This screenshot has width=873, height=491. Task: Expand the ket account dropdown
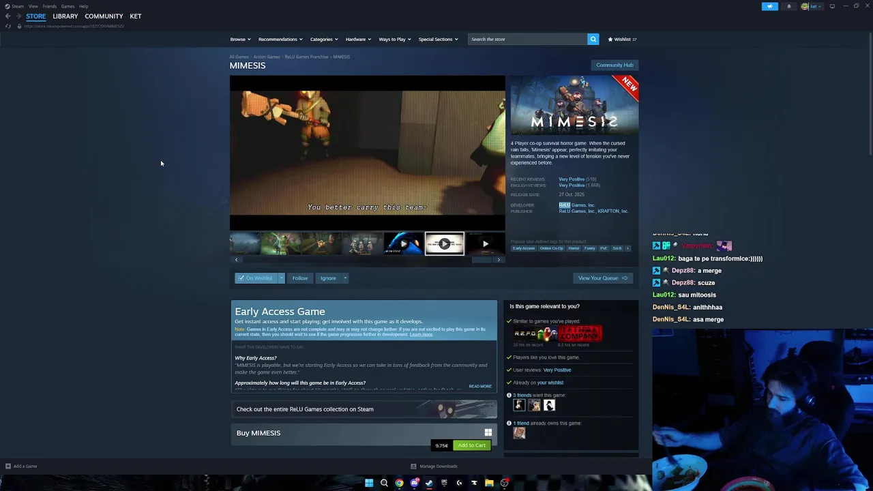816,6
